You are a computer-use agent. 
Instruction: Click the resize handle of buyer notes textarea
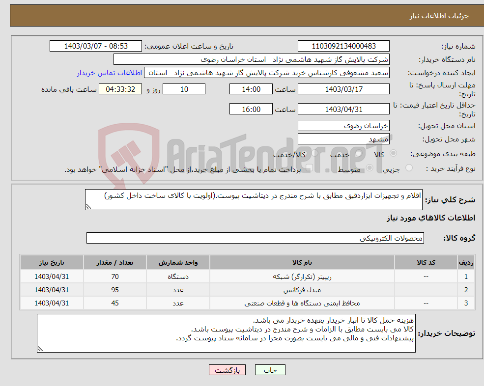[40, 349]
